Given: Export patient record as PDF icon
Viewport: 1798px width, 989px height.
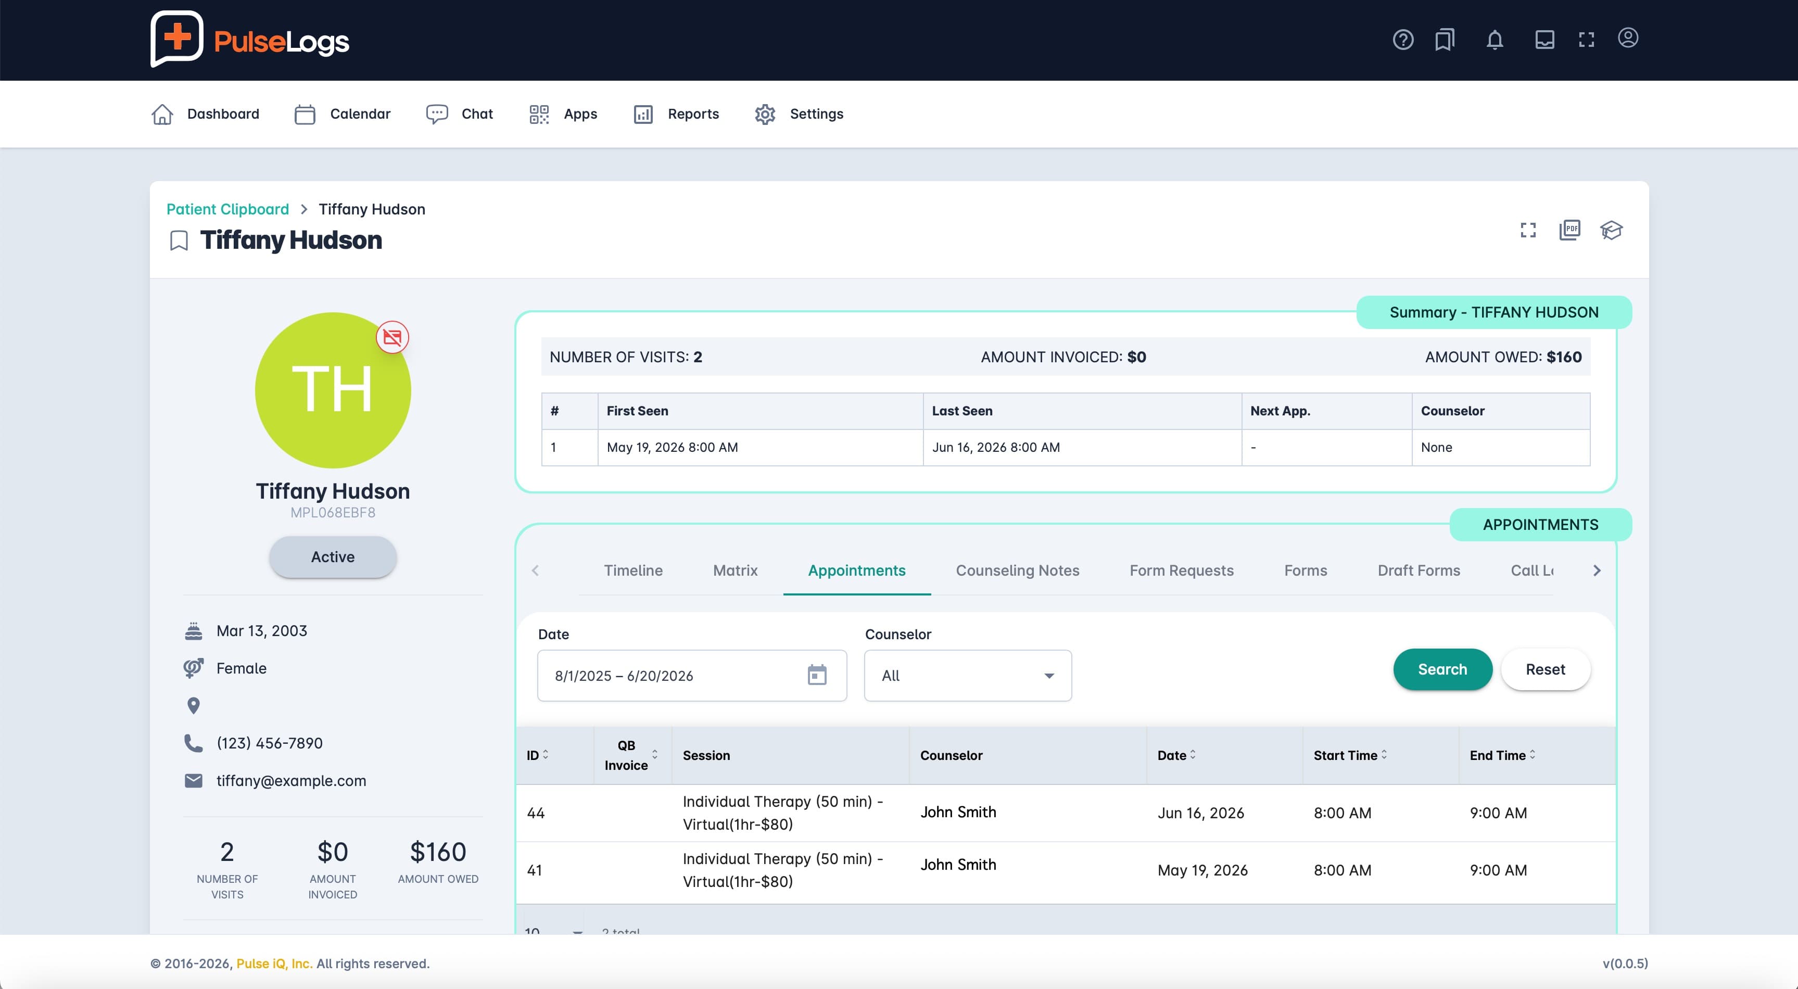Looking at the screenshot, I should (x=1570, y=230).
